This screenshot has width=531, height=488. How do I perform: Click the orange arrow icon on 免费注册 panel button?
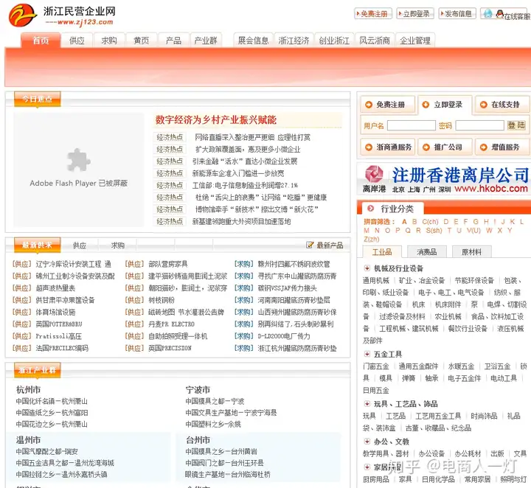click(x=369, y=105)
